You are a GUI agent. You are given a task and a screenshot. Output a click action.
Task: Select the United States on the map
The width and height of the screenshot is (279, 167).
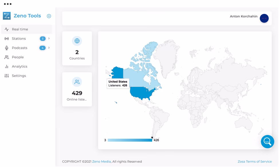[142, 93]
